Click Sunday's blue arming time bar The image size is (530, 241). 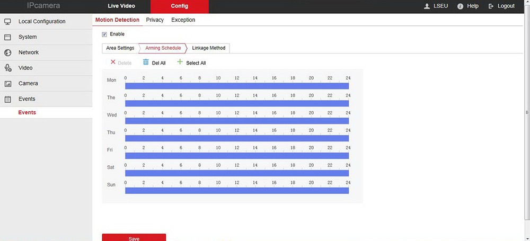237,190
